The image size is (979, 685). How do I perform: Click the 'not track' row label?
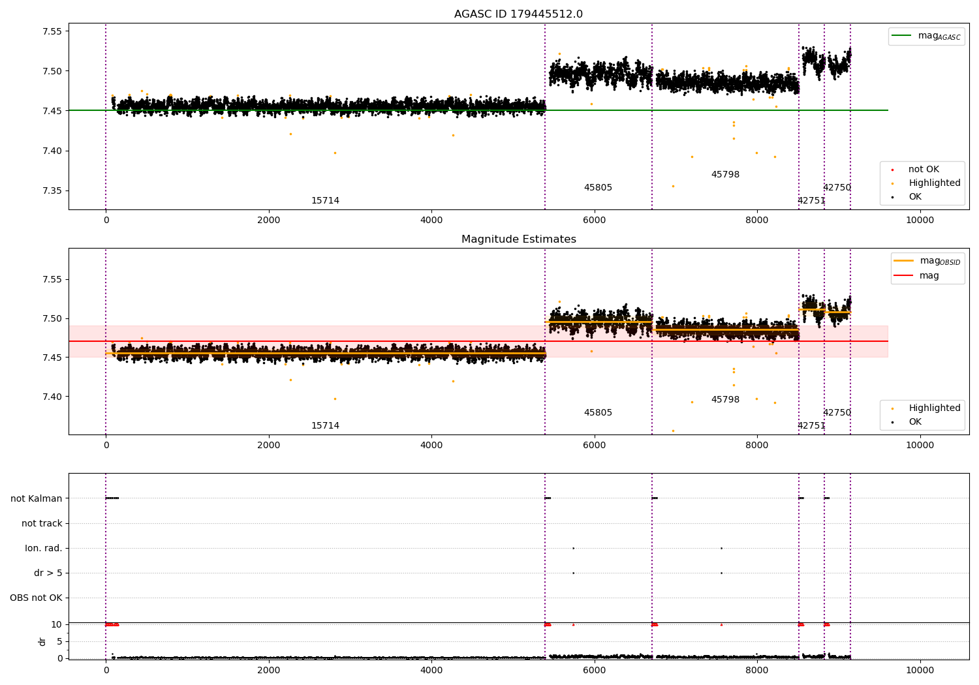click(42, 523)
